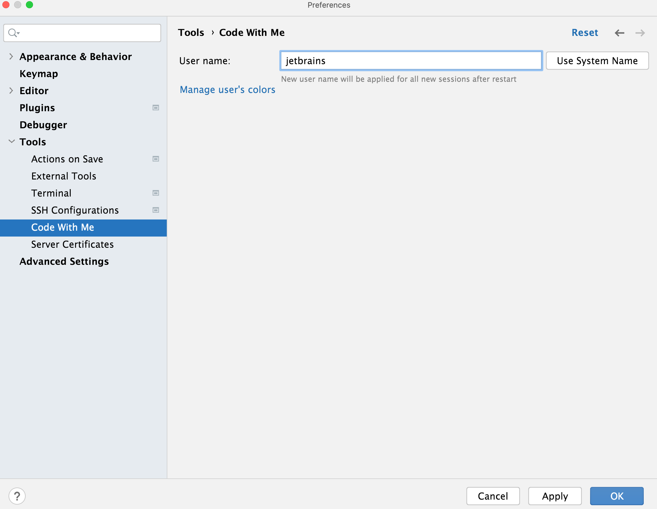Image resolution: width=657 pixels, height=509 pixels.
Task: Select the Advanced Settings tree item
Action: point(64,261)
